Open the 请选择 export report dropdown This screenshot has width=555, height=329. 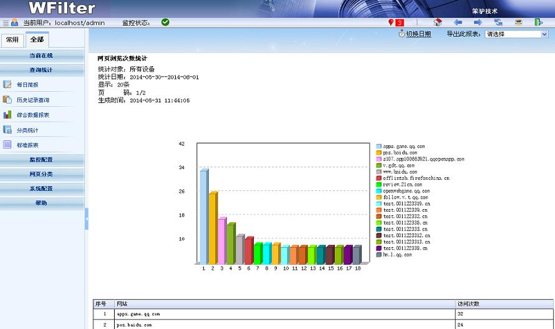(x=516, y=34)
